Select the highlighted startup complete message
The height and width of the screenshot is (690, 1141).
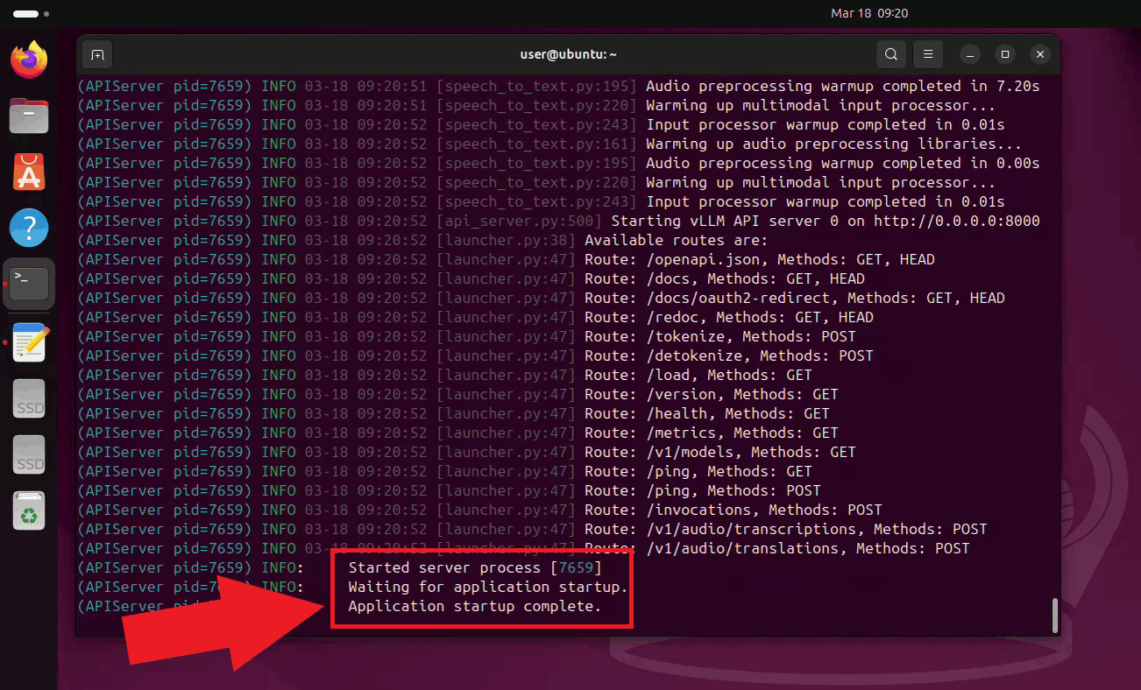pos(481,588)
